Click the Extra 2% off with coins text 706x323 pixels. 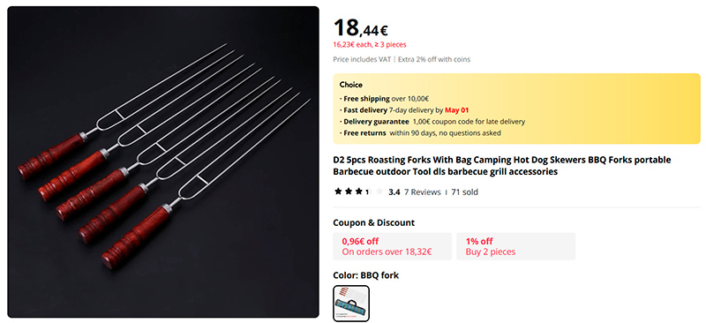pos(434,59)
